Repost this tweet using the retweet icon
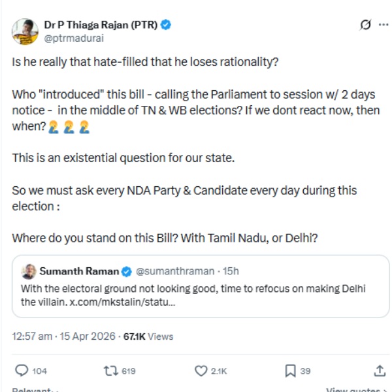 click(x=110, y=370)
